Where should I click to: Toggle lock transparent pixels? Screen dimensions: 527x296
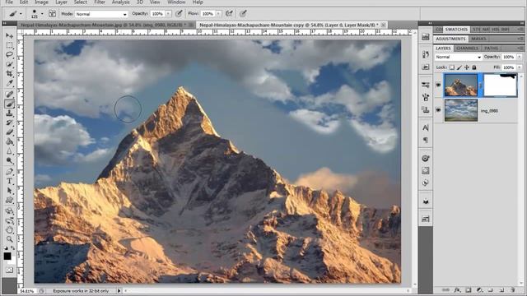[452, 67]
